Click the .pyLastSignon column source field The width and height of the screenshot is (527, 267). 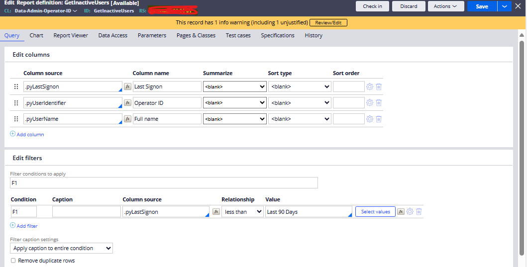[x=73, y=87]
